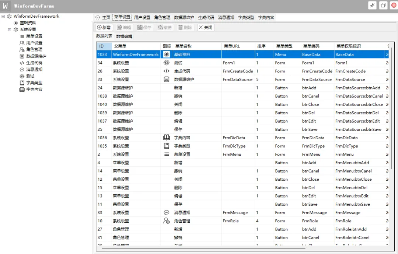Screen dimensions: 398x254
Task: Open 字典内容 in the left sidebar
Action: pos(34,89)
